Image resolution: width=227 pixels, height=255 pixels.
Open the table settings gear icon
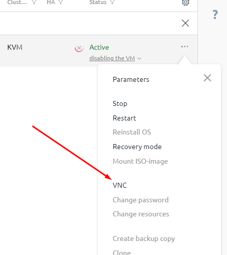(x=185, y=3)
